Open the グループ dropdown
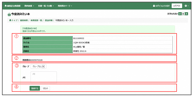The height and width of the screenshot is (101, 195). pyautogui.click(x=38, y=66)
